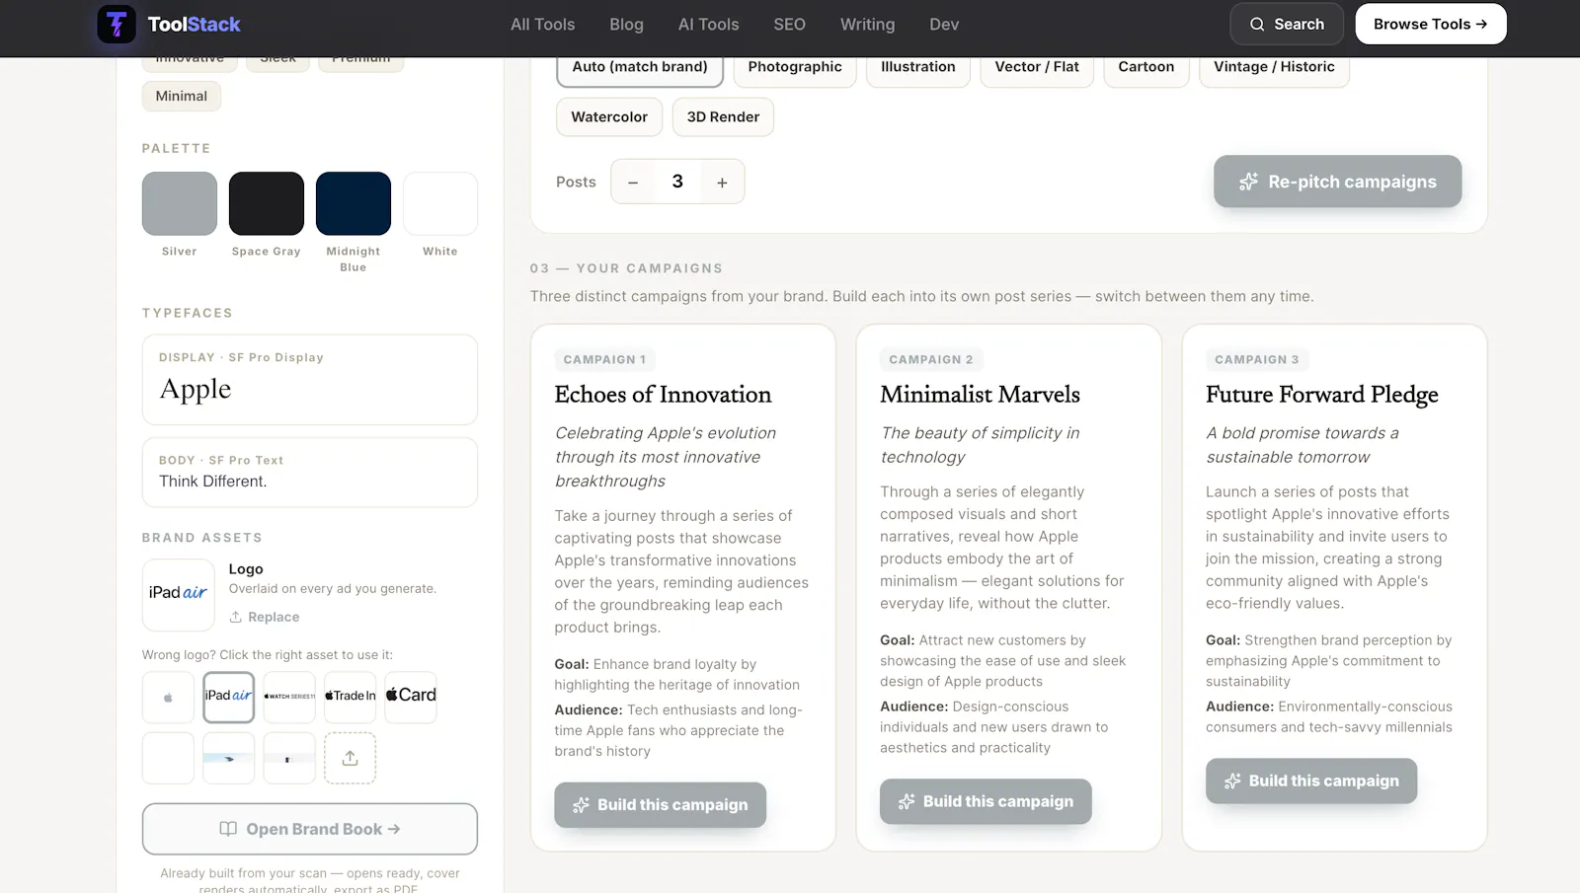This screenshot has height=893, width=1580.
Task: Select the gray Apple logo asset
Action: pyautogui.click(x=168, y=697)
